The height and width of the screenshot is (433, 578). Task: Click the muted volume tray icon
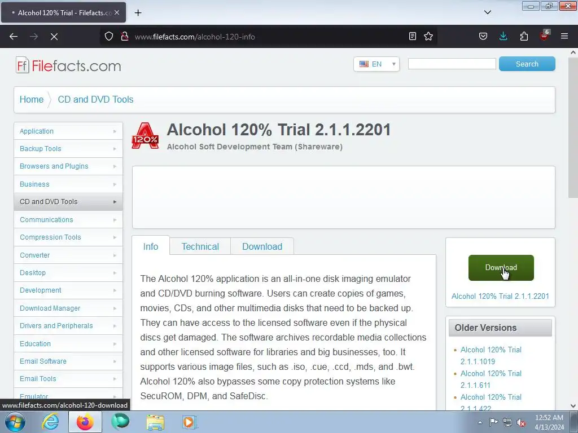click(521, 422)
